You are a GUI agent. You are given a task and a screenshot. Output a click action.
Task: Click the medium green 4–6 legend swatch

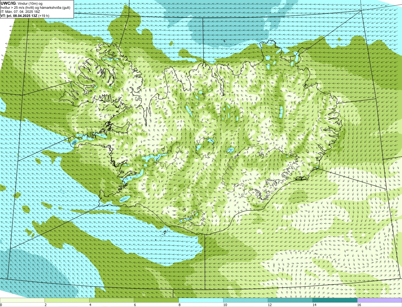111,300
